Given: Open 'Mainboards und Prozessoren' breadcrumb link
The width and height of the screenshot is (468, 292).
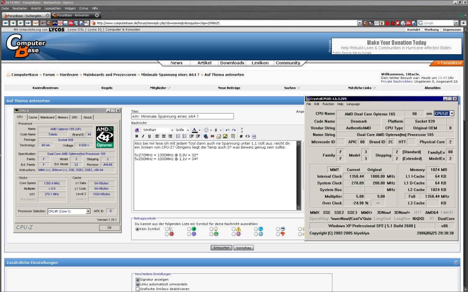Looking at the screenshot, I should [110, 75].
